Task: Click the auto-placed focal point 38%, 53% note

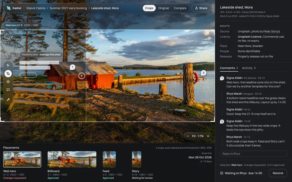Action: click(x=184, y=148)
